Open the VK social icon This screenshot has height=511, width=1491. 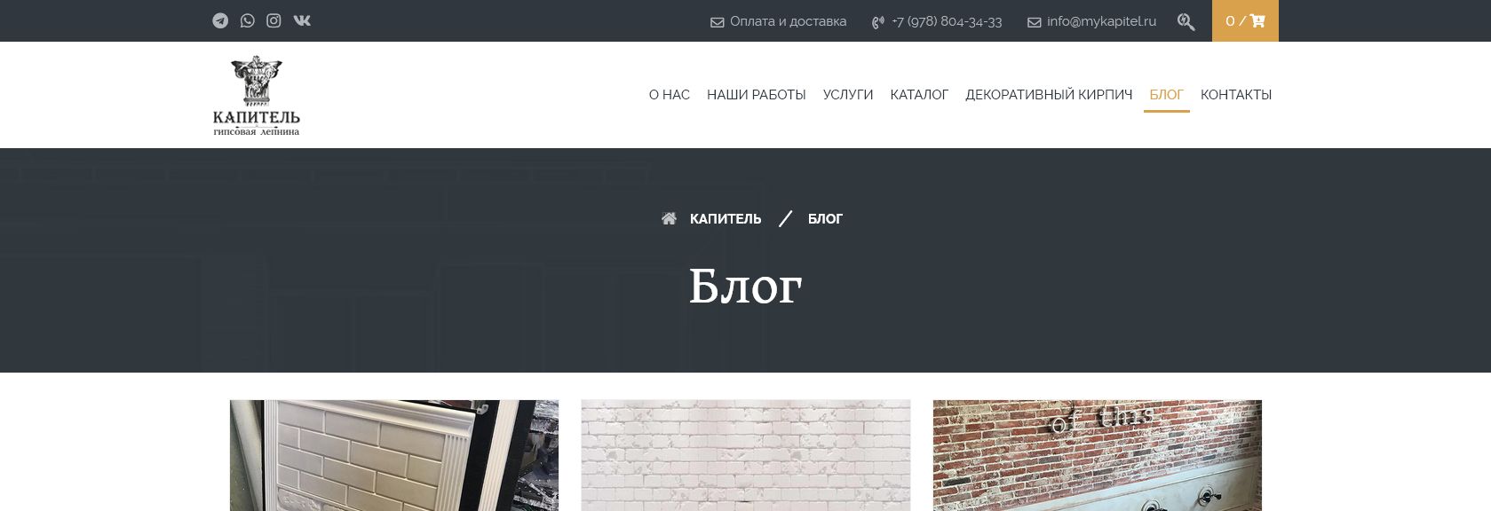coord(302,20)
